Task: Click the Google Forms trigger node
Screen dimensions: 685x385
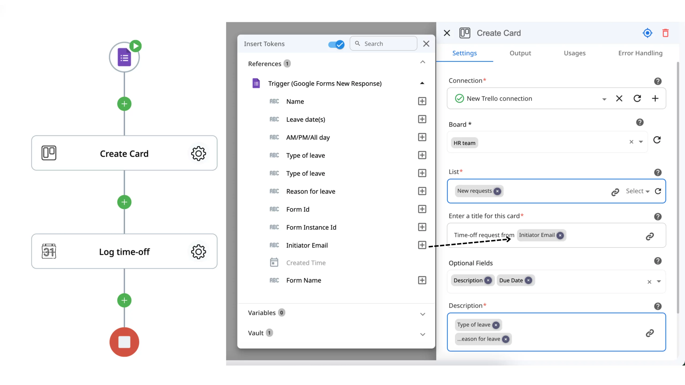Action: [x=124, y=57]
